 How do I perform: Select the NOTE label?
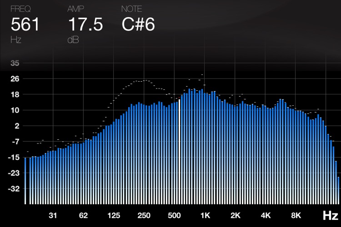pyautogui.click(x=131, y=9)
